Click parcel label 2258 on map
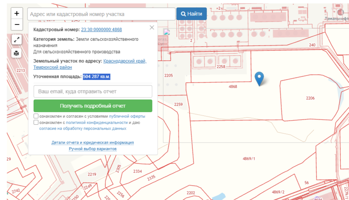The height and width of the screenshot is (200, 349). tap(221, 67)
